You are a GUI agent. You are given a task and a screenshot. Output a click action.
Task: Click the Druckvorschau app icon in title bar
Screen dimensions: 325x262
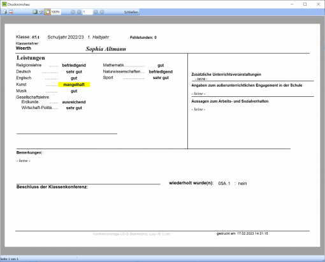pos(4,4)
